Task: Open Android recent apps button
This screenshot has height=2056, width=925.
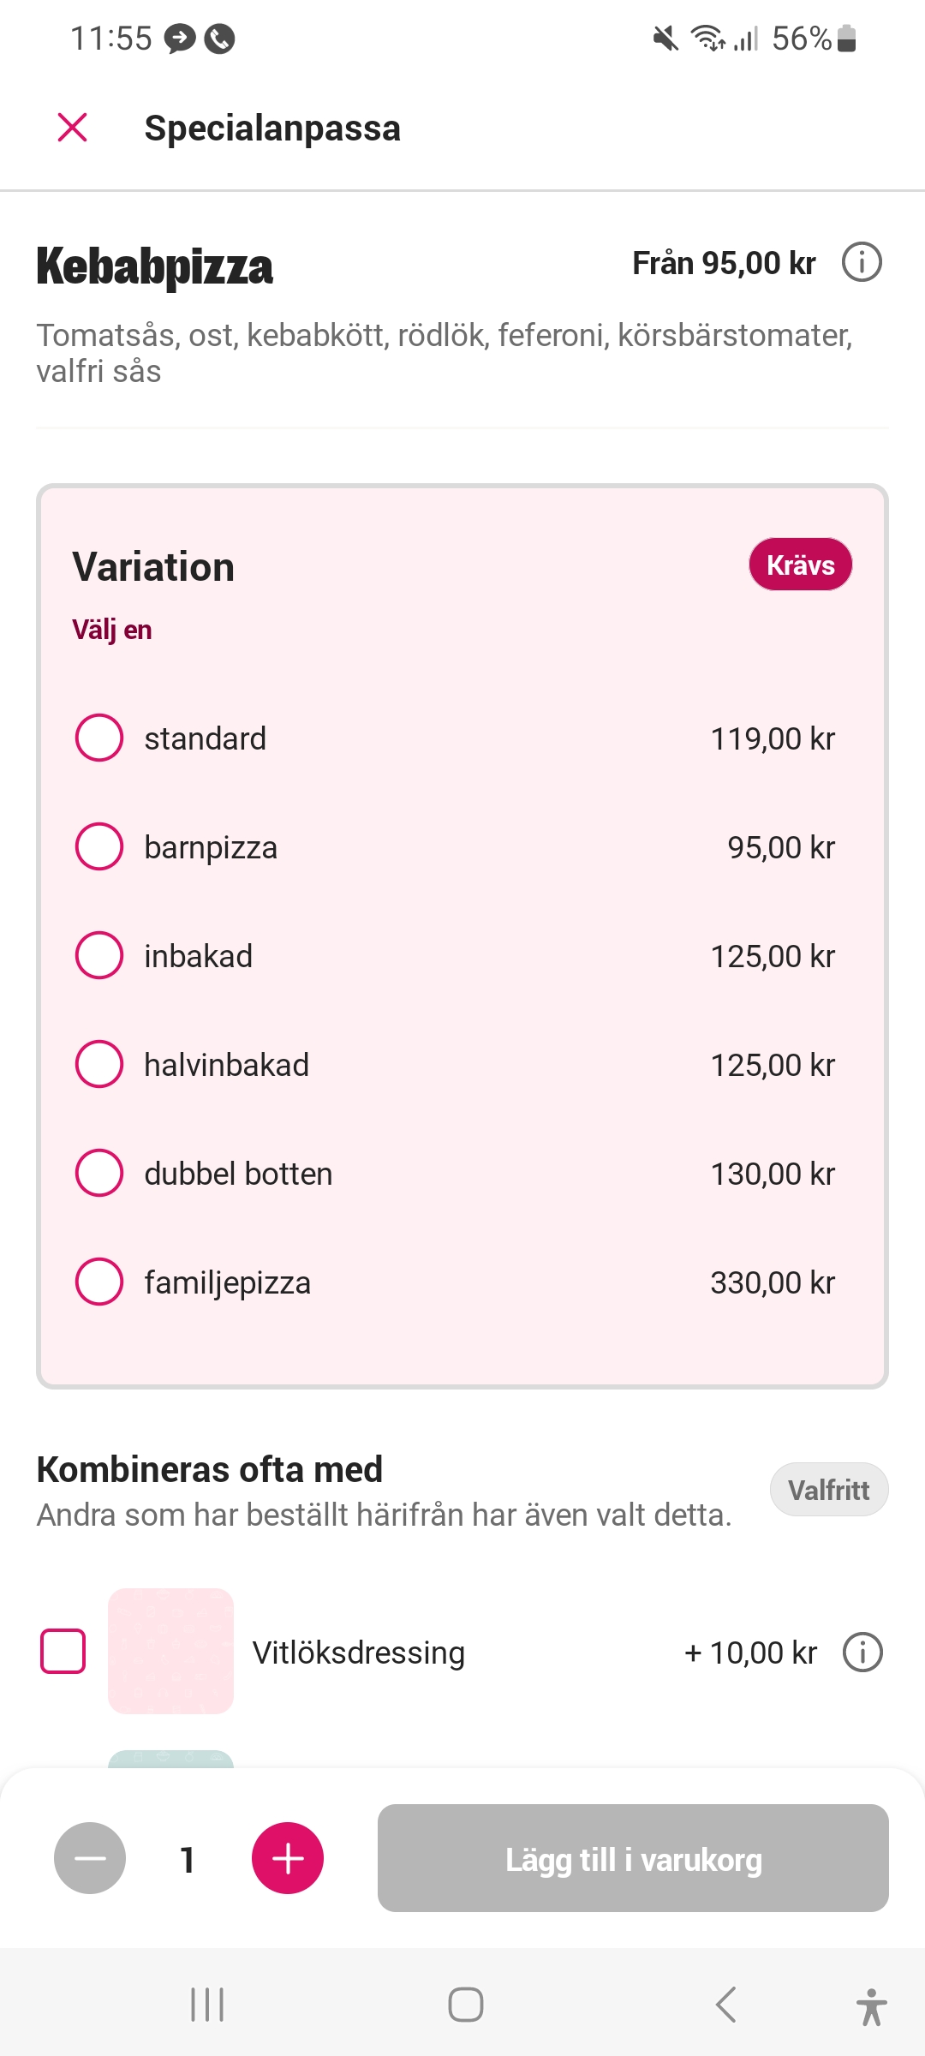Action: click(x=207, y=2005)
